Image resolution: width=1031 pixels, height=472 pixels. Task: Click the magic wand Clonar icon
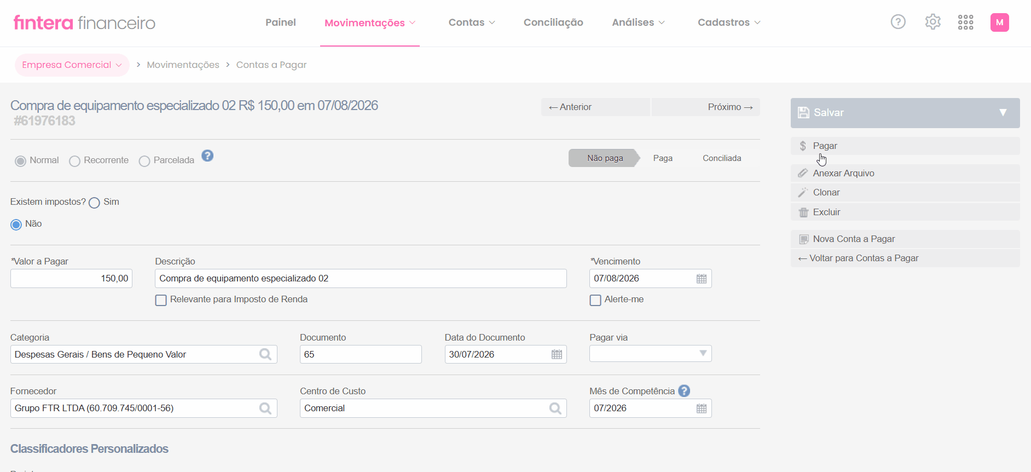[803, 192]
